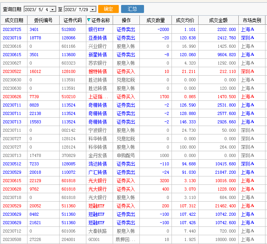This screenshot has height=244, width=267.
Task: Click order number 20052 for 短融ETF
Action: pos(35,206)
